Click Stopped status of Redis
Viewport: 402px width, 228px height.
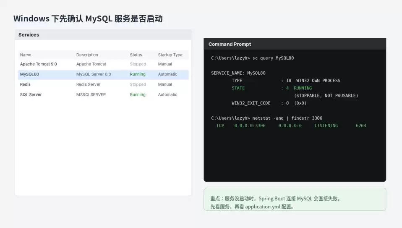[x=138, y=84]
